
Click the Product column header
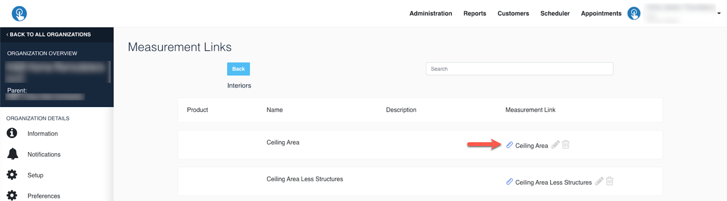(x=198, y=110)
